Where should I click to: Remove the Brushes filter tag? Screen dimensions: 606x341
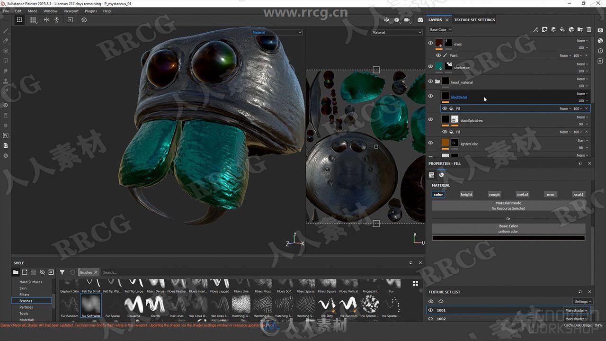pyautogui.click(x=95, y=272)
